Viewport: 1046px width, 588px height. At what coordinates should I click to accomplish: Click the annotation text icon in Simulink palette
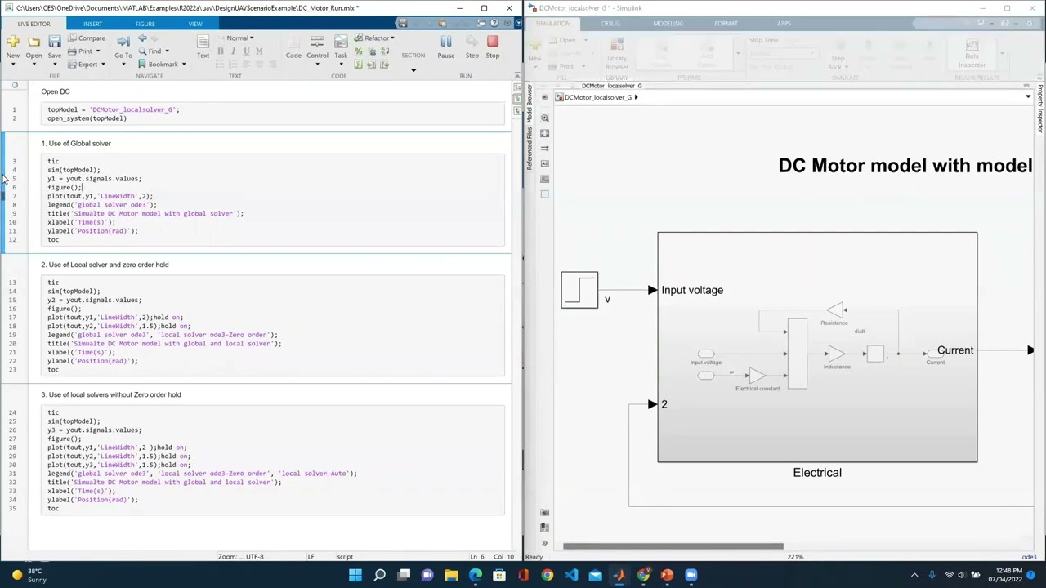pos(545,163)
